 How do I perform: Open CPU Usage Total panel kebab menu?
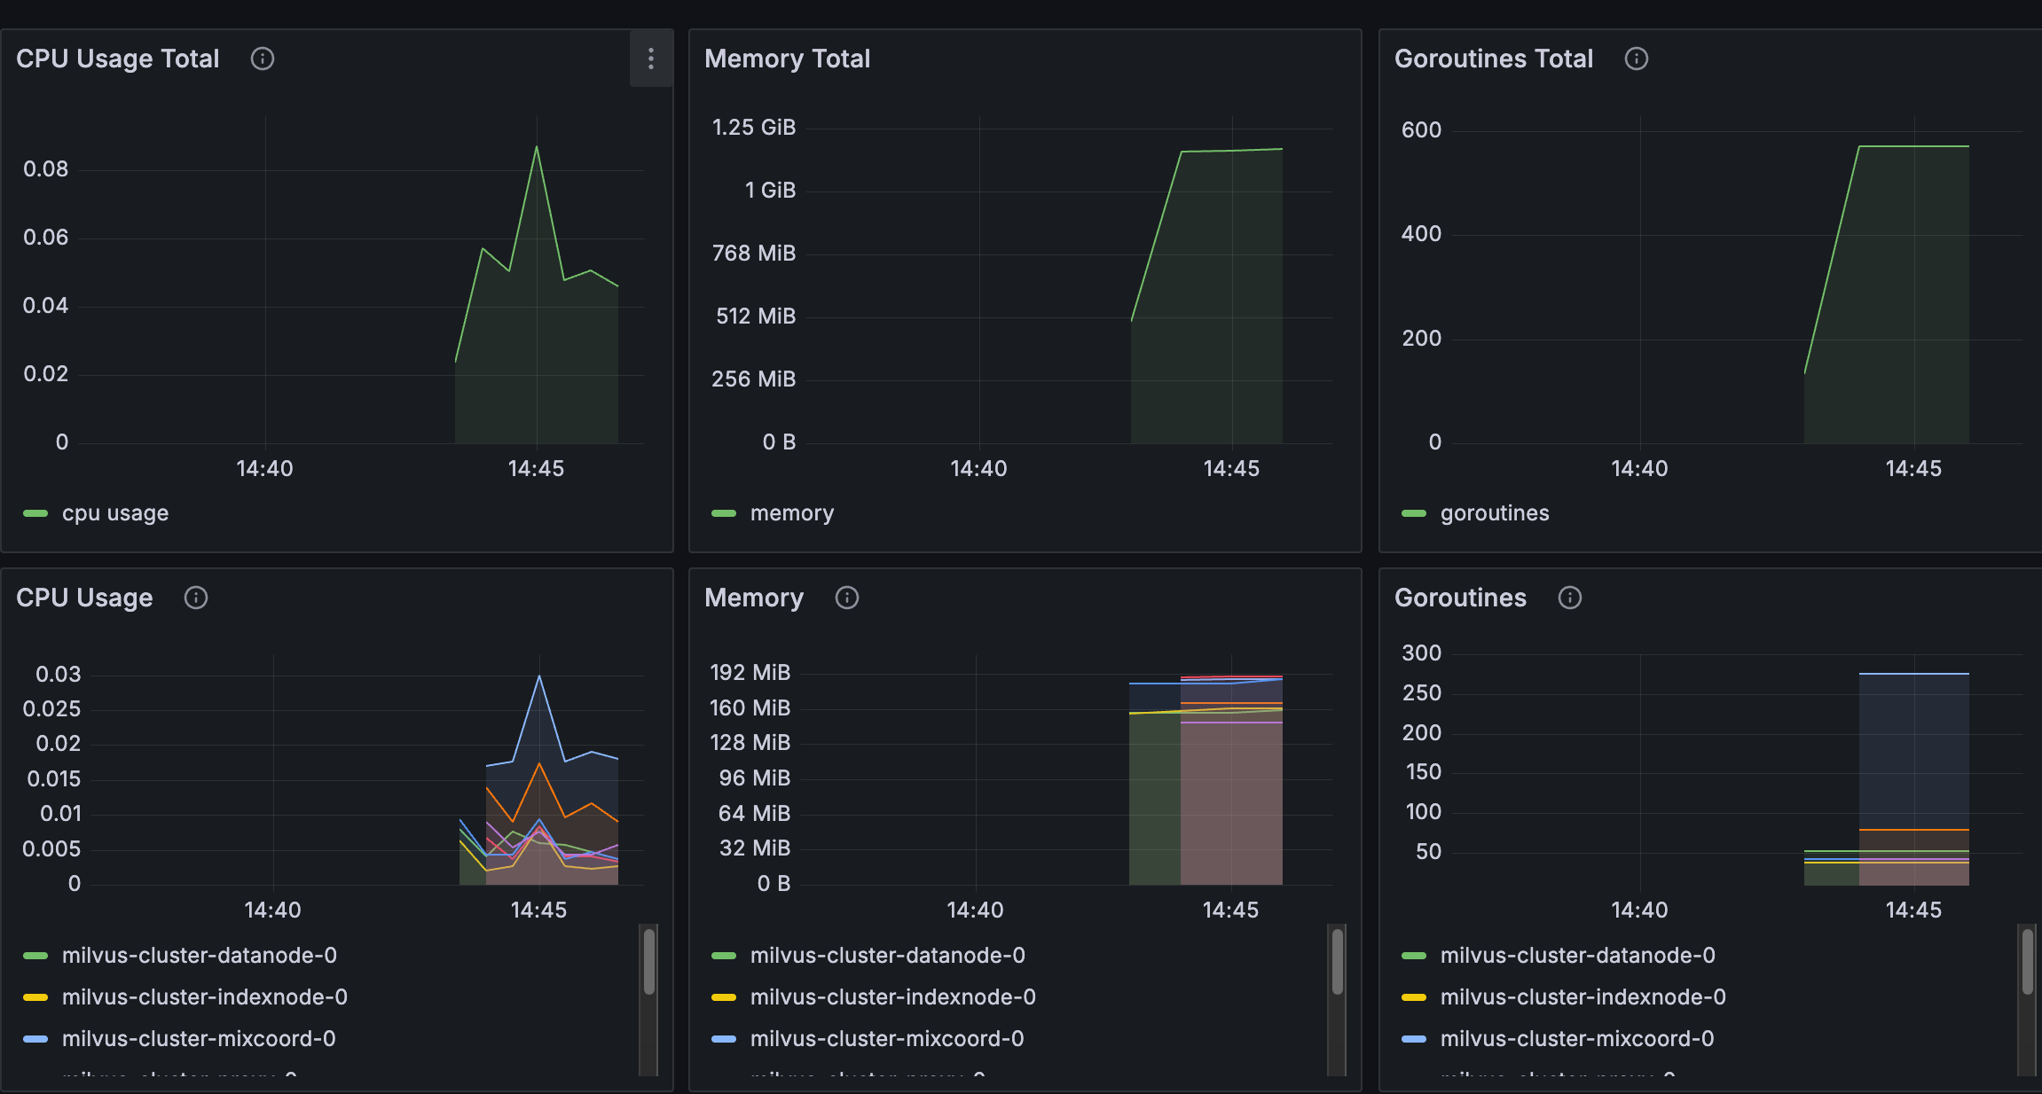point(651,59)
